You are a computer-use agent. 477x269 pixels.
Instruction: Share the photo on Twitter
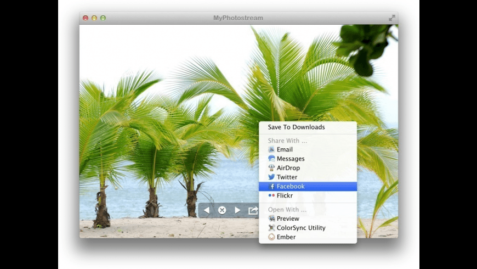[x=308, y=177]
